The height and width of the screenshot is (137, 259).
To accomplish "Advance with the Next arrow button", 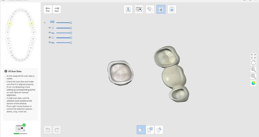I will click(x=57, y=9).
